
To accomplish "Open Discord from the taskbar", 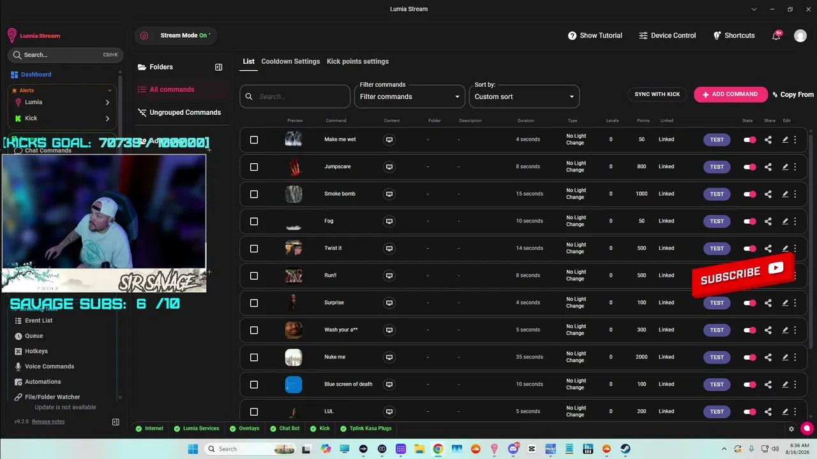I will tap(513, 449).
